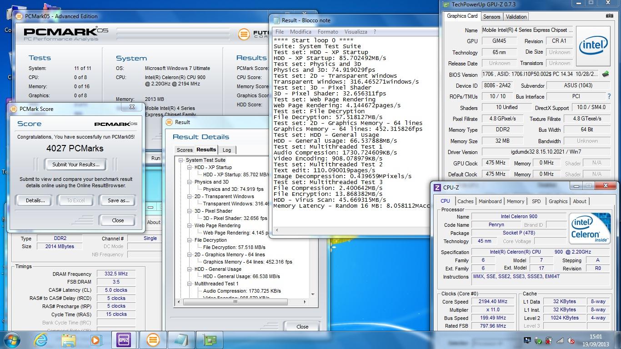Screen dimensions: 621x349
Task: Click Submit Your Results button
Action: 76,165
